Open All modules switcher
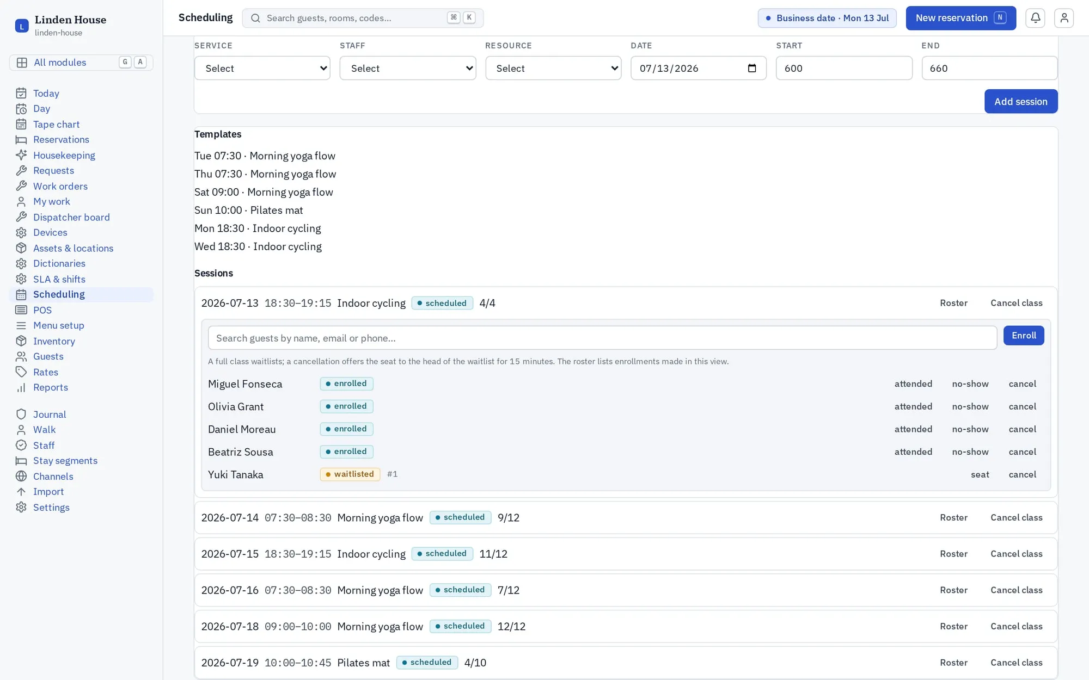Image resolution: width=1089 pixels, height=680 pixels. [x=81, y=62]
